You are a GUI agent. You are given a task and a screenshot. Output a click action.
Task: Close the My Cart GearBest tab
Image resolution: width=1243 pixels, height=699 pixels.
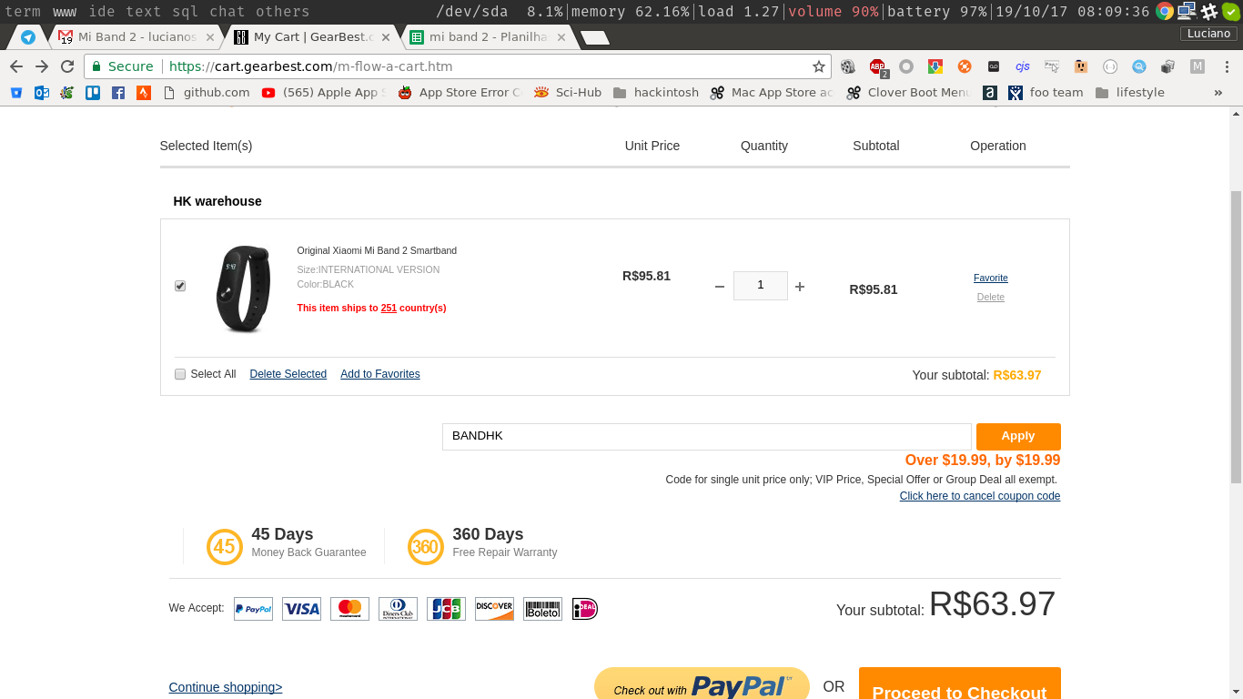coord(385,37)
